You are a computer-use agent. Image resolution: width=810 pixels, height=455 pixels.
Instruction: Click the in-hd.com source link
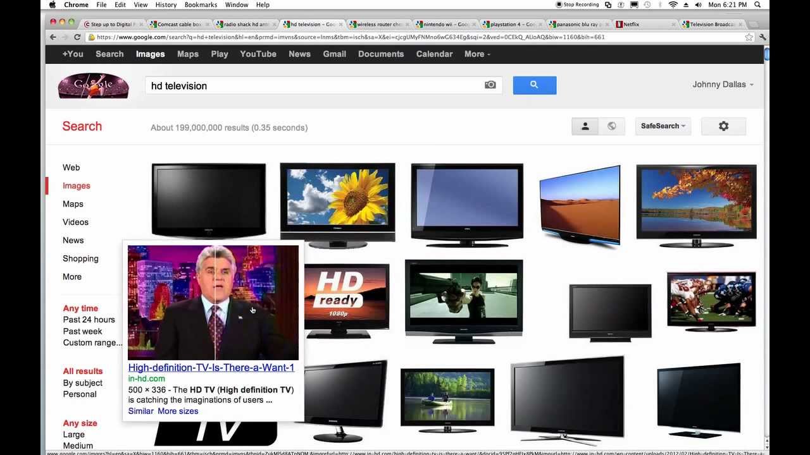tap(146, 379)
